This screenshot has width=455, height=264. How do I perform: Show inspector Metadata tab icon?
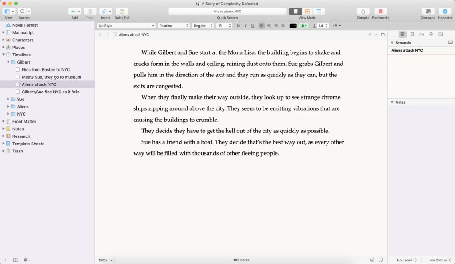[421, 35]
